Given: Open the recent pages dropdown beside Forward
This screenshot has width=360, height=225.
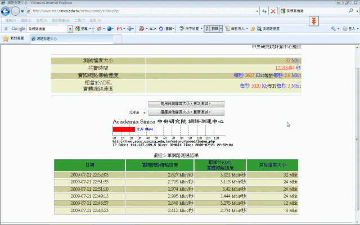Looking at the screenshot, I should [x=22, y=11].
